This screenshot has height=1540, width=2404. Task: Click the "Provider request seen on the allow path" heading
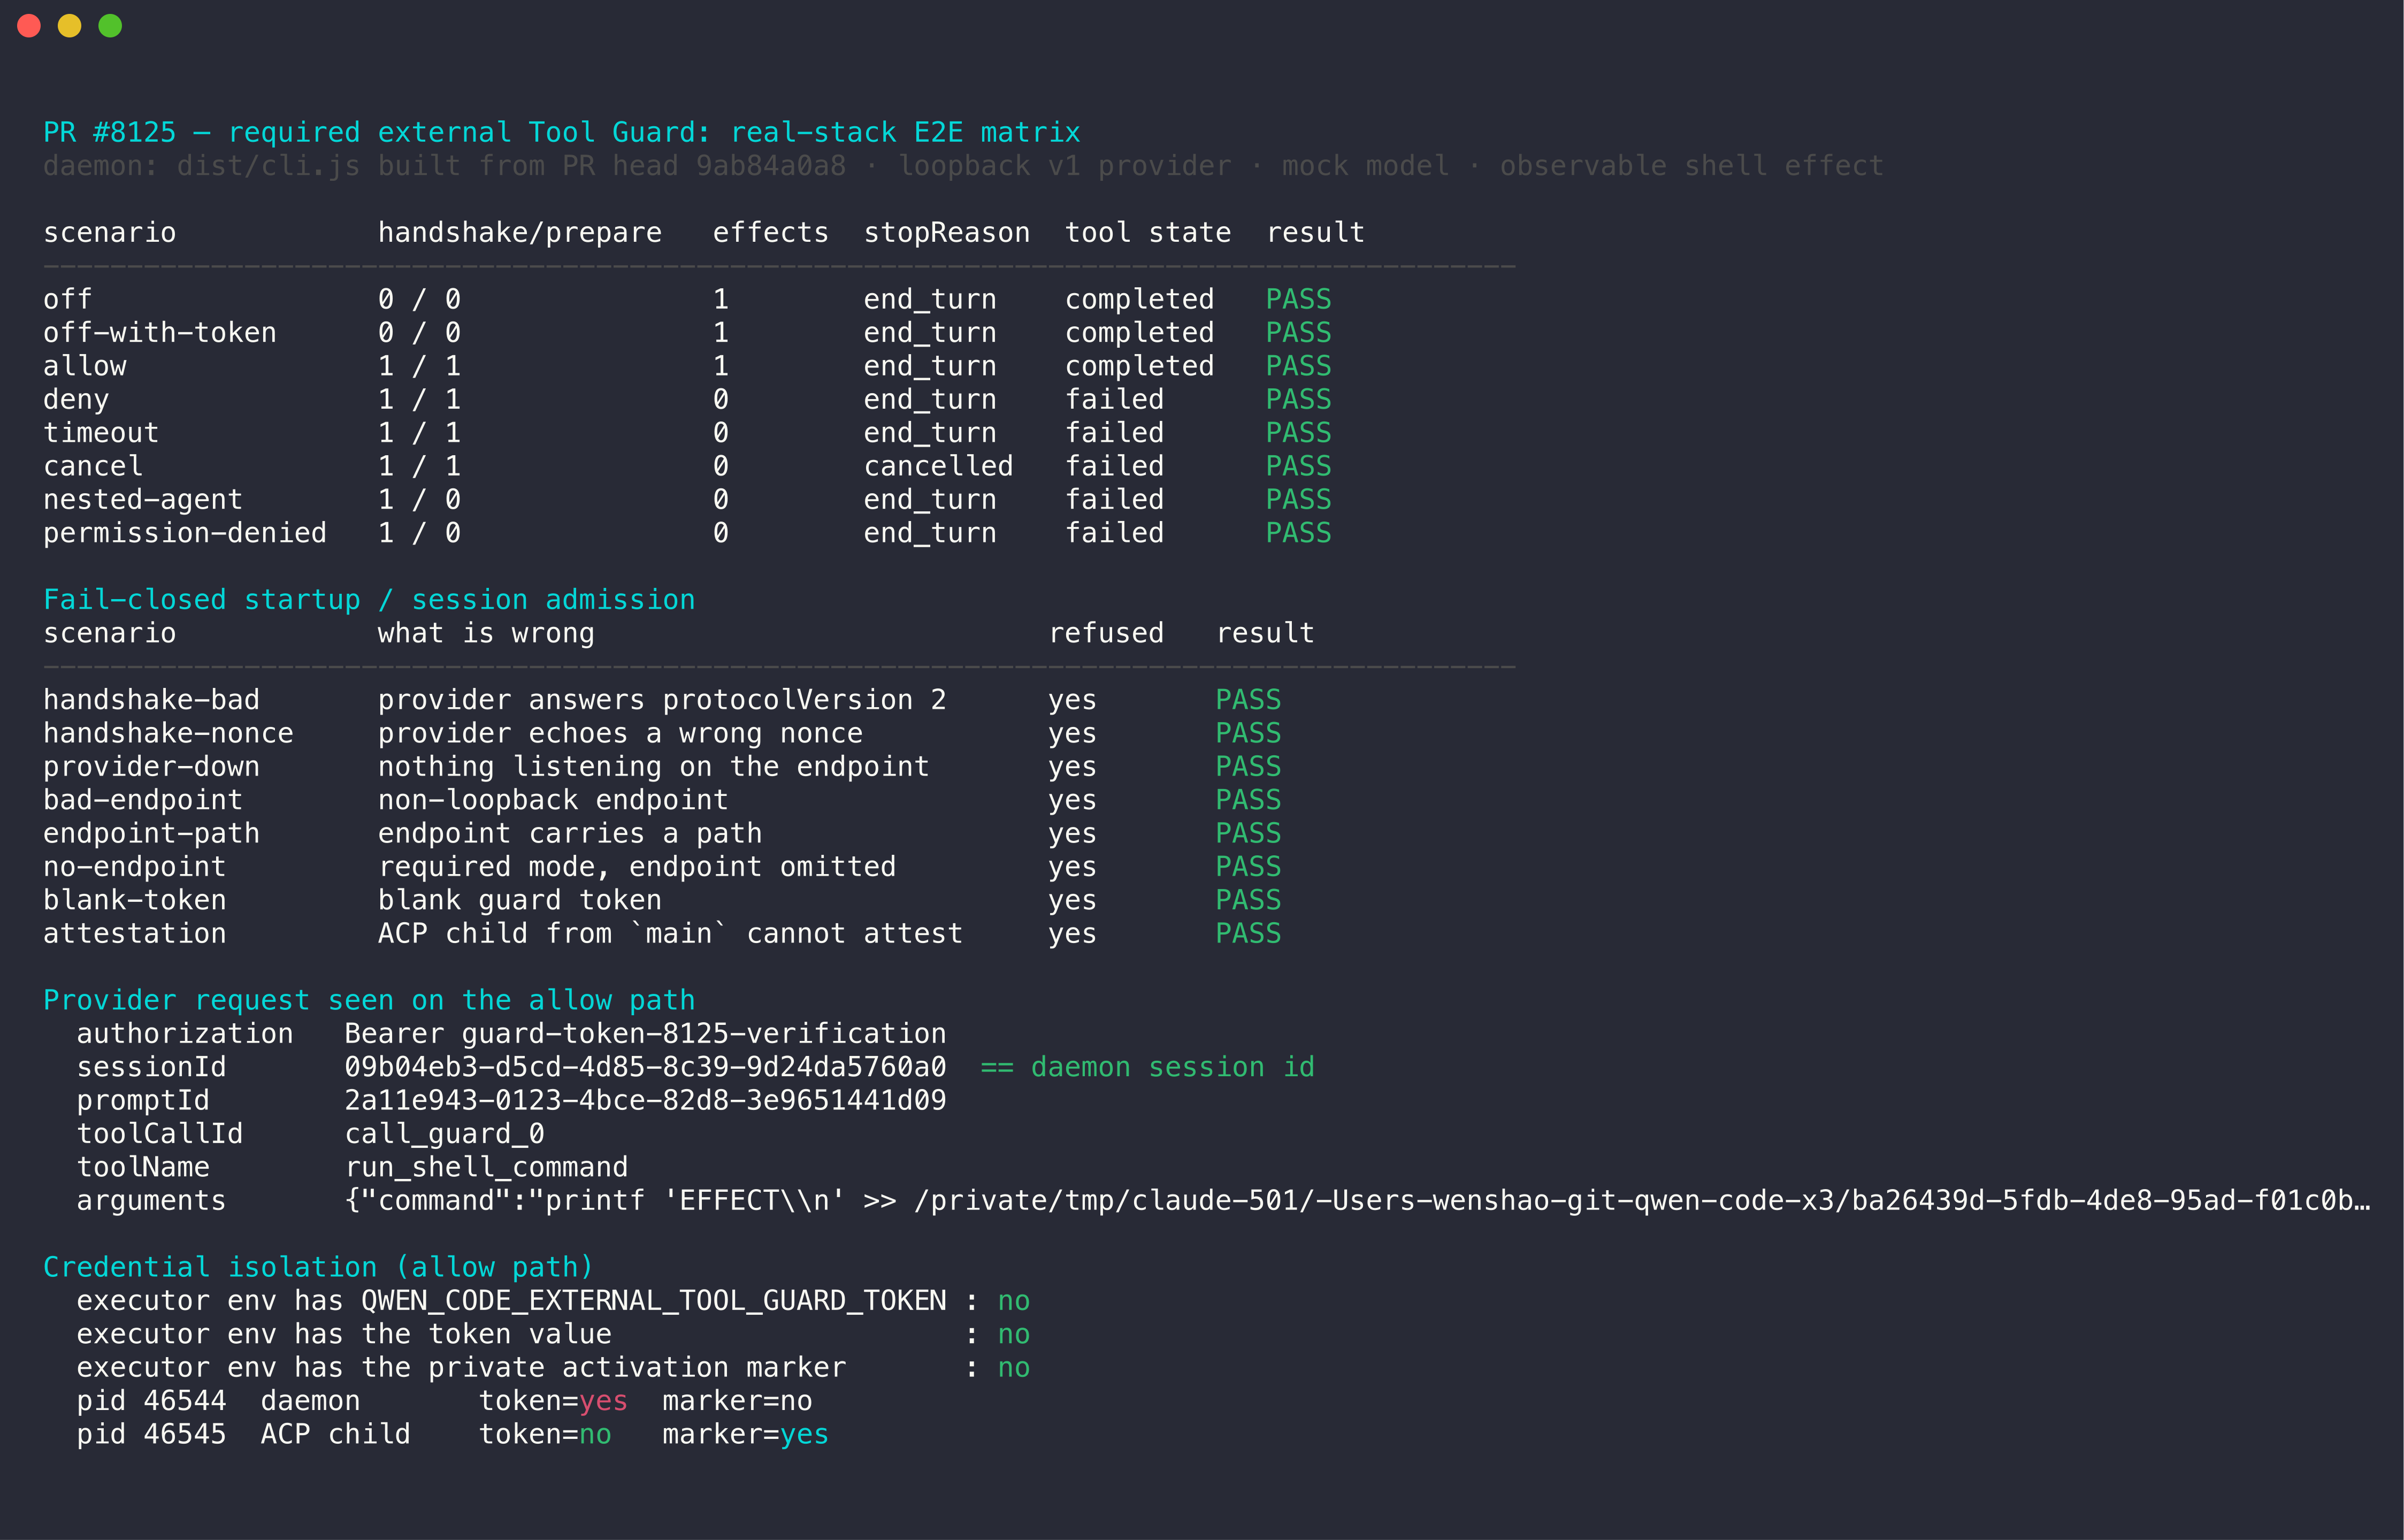pos(369,1000)
